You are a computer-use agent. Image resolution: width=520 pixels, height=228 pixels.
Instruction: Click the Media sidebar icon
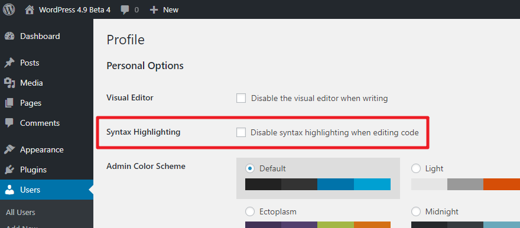click(9, 83)
